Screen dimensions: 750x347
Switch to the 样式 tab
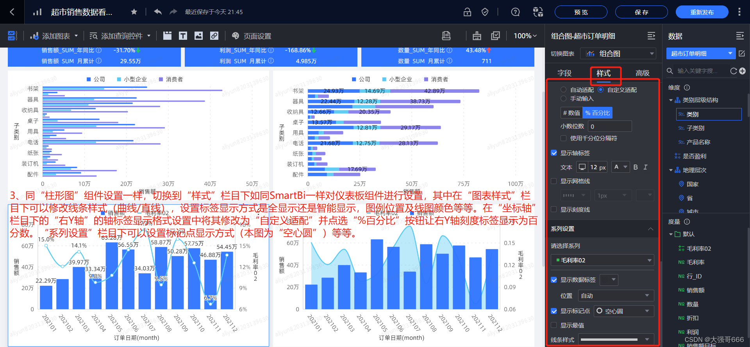(604, 73)
